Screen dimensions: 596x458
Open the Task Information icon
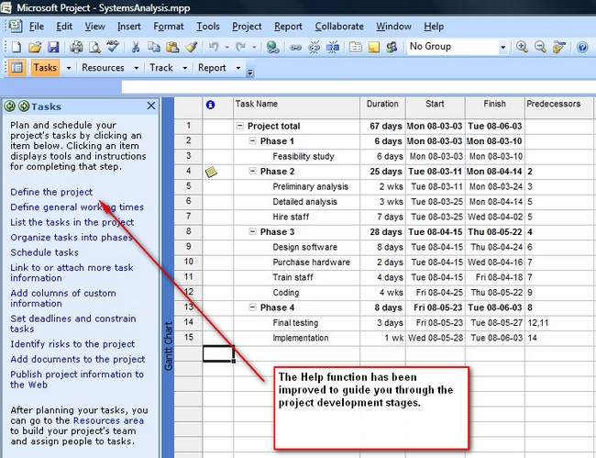click(x=356, y=47)
